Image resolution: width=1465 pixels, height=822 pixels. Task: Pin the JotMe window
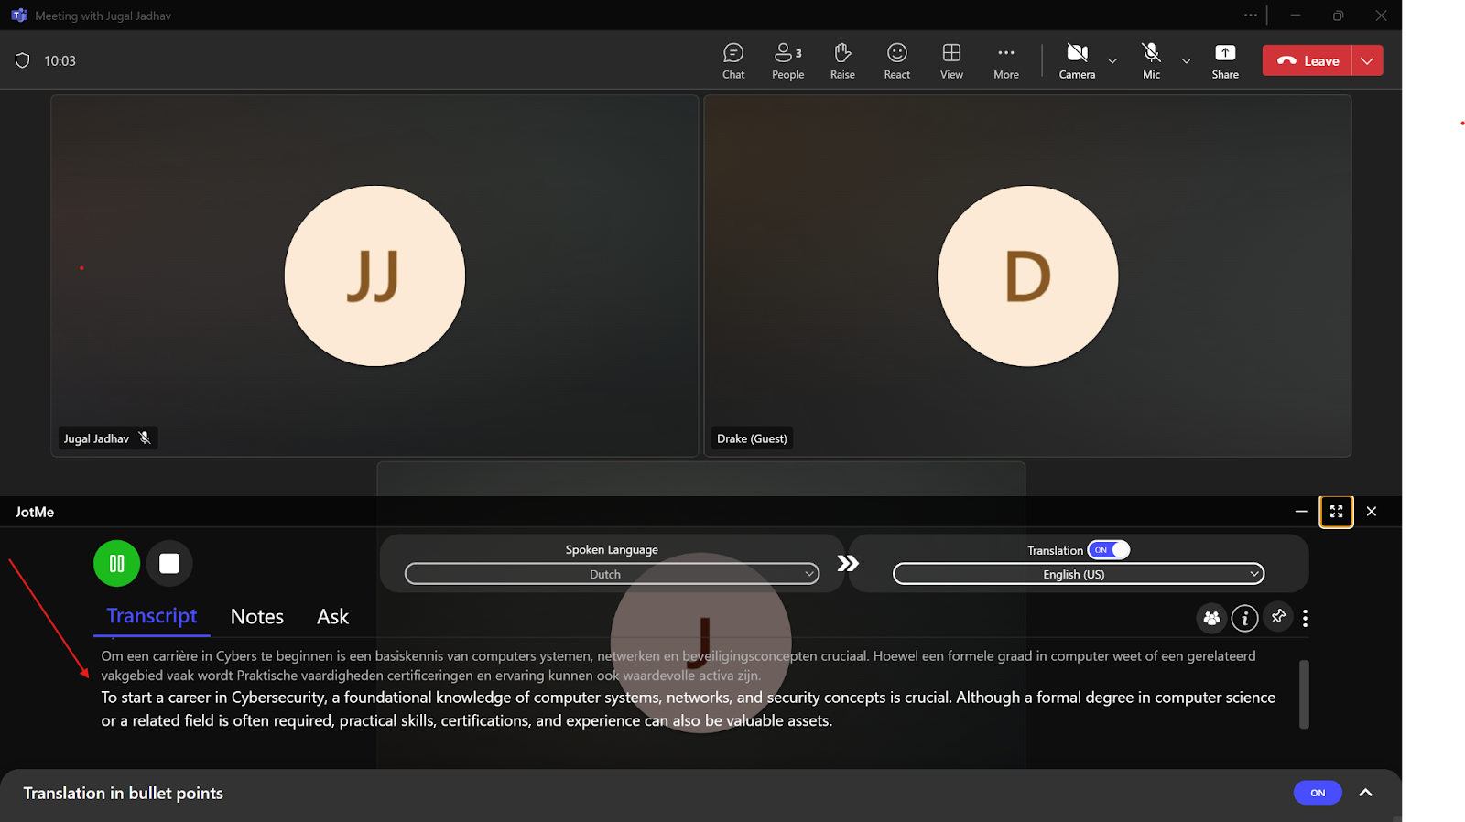[1278, 617]
